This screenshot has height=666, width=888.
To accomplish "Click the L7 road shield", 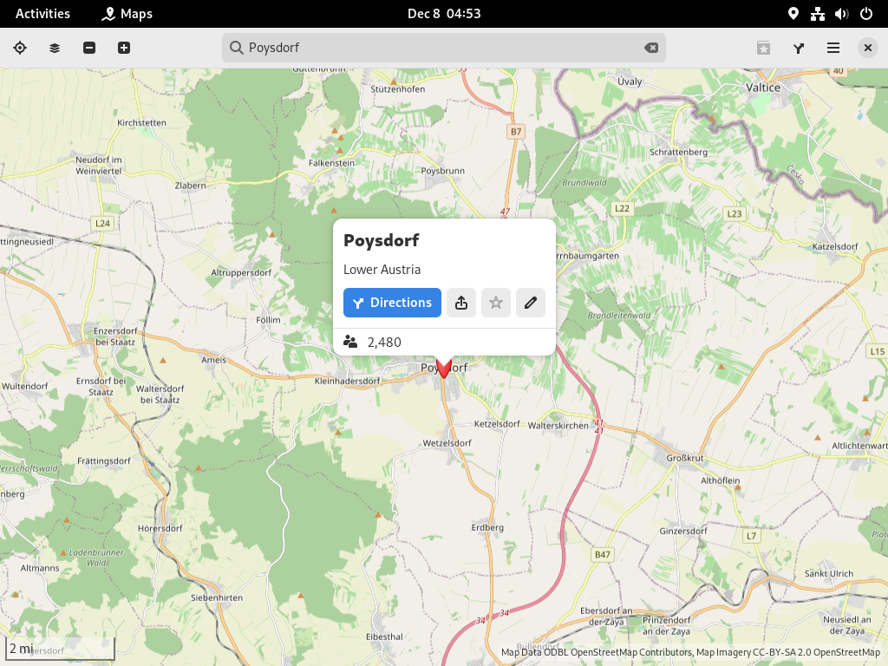I will (751, 536).
